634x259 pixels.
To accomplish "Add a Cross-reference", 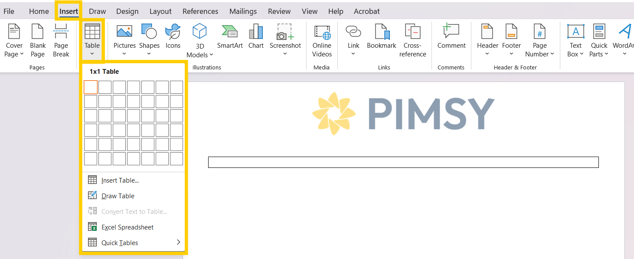I will 412,39.
